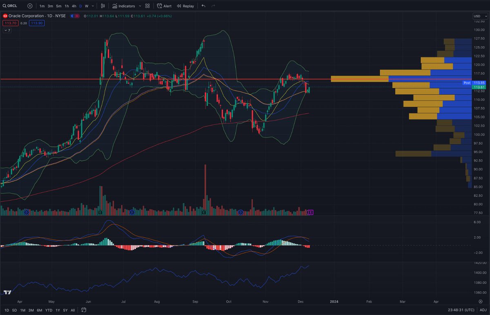Expand the interval list dropdown arrow
The height and width of the screenshot is (315, 490).
click(93, 6)
